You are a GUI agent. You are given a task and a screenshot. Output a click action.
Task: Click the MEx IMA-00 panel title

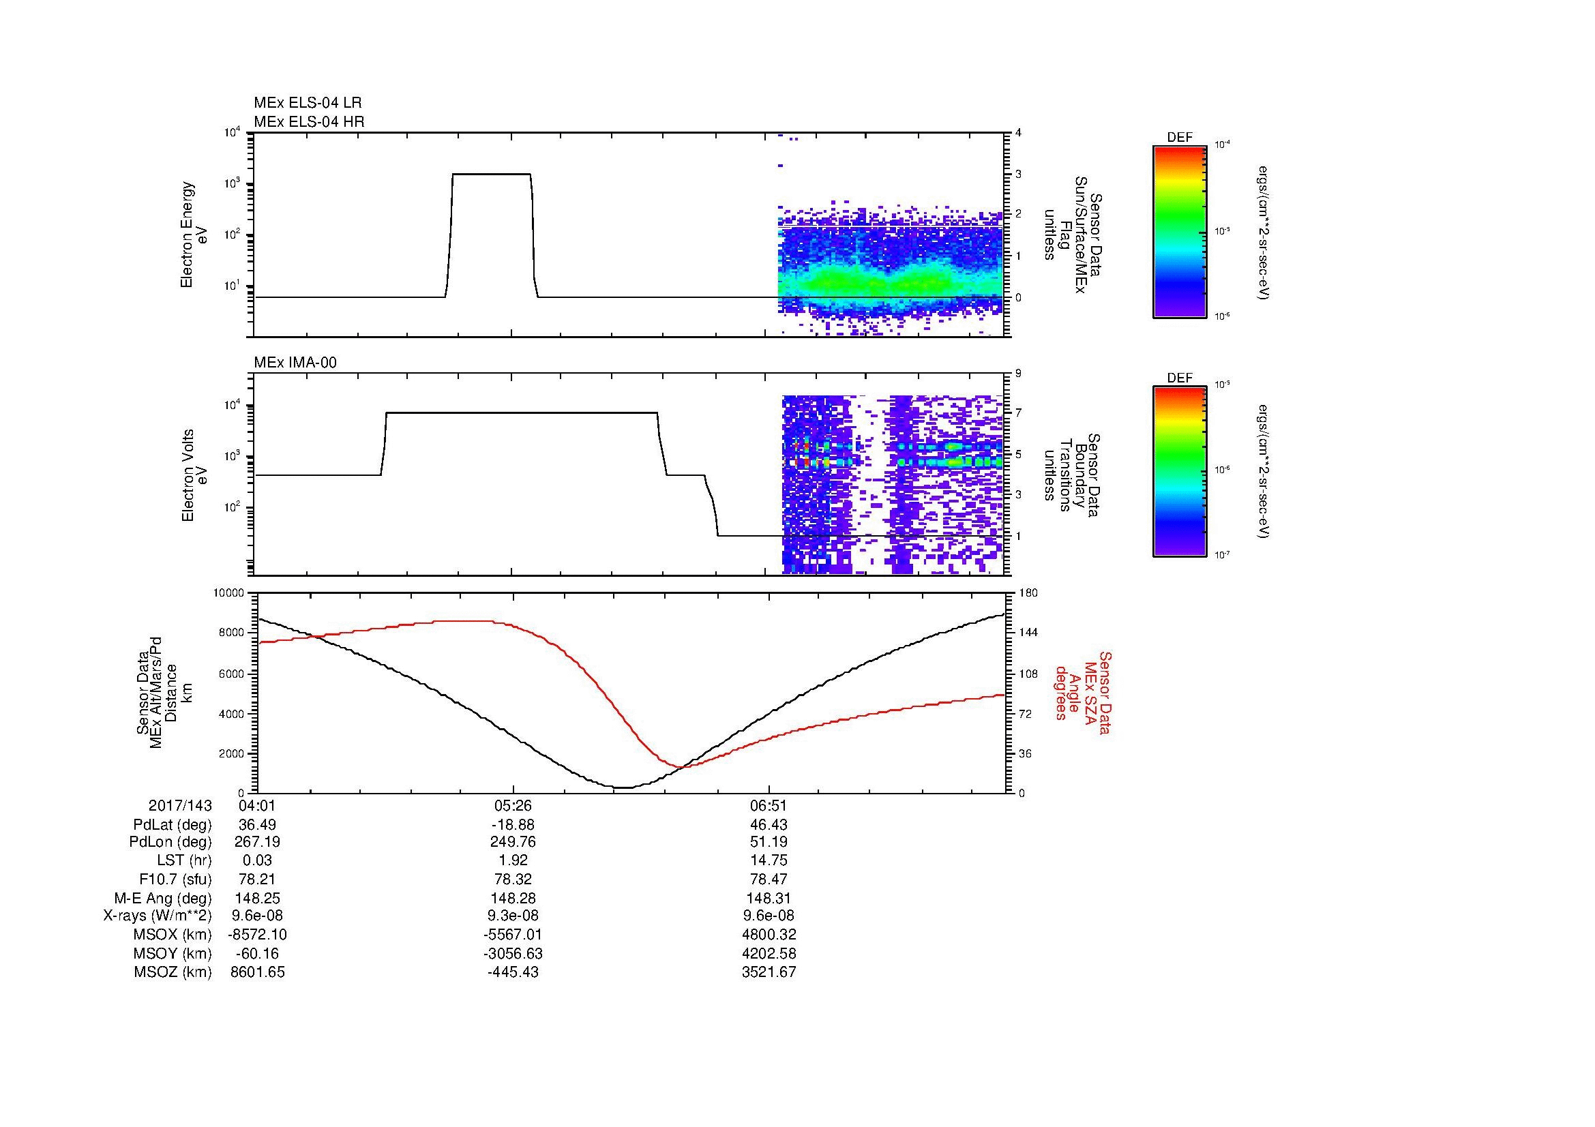(x=295, y=363)
